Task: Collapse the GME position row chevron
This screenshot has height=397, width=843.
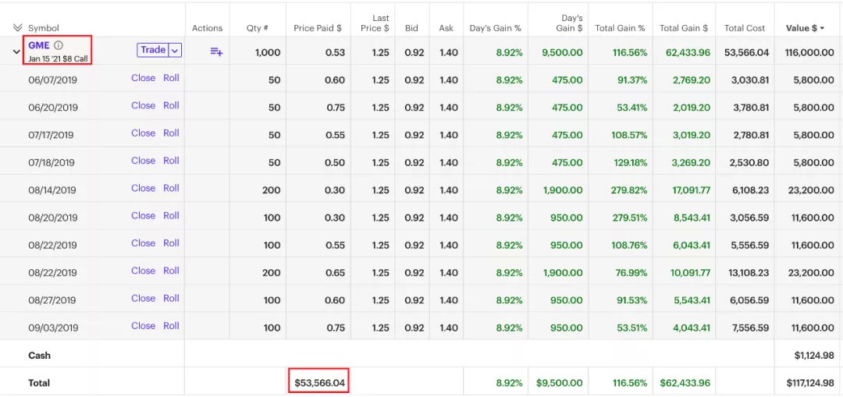Action: [x=16, y=52]
